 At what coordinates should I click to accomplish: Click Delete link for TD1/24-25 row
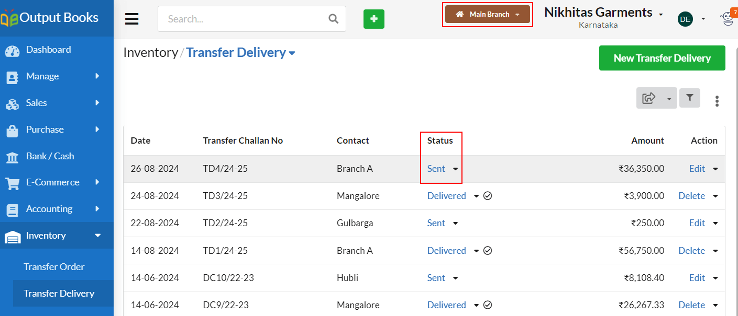(692, 251)
